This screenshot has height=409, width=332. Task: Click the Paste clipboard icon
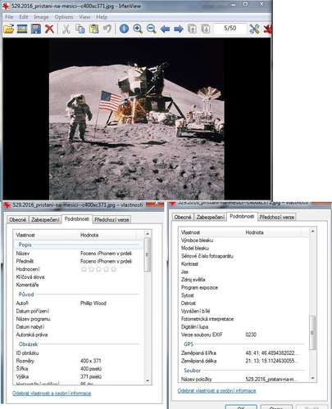coord(93,29)
